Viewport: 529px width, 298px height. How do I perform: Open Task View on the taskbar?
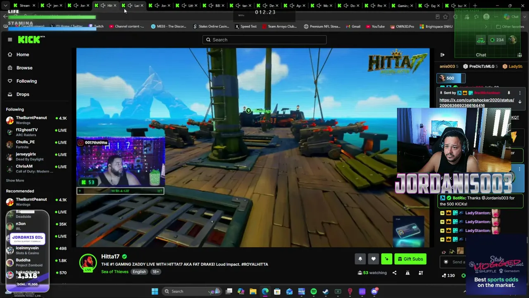click(x=229, y=291)
